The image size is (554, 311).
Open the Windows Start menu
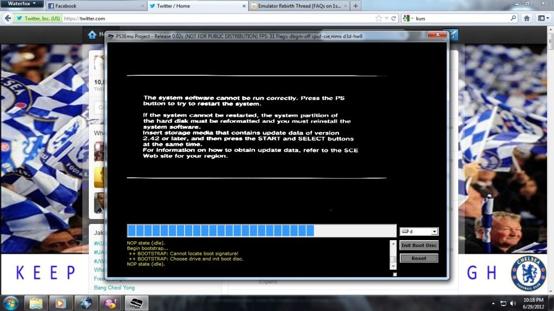(10, 302)
